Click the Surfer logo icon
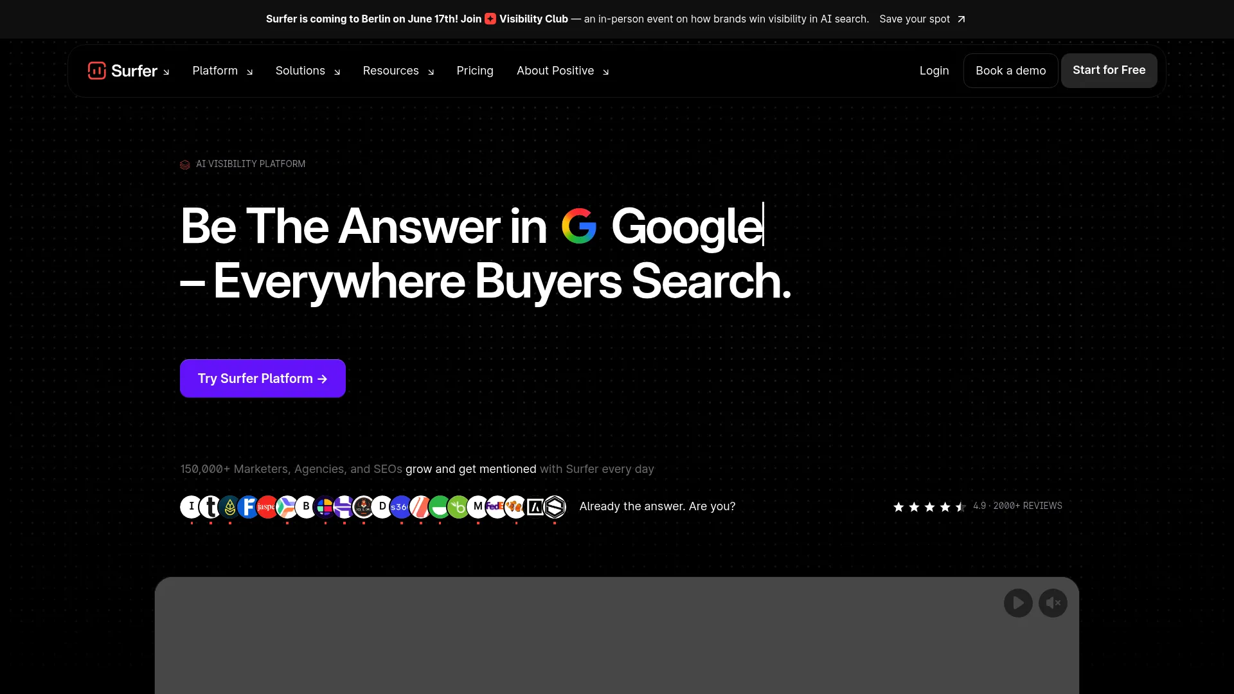 coord(96,71)
